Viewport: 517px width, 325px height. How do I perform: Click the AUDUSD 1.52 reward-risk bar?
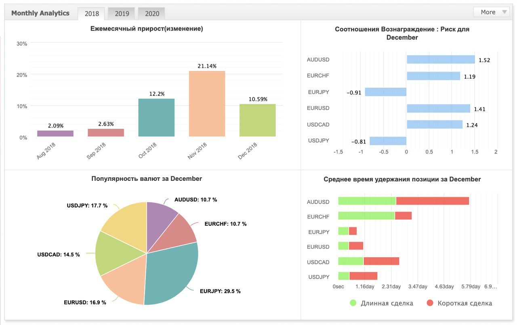coord(441,59)
